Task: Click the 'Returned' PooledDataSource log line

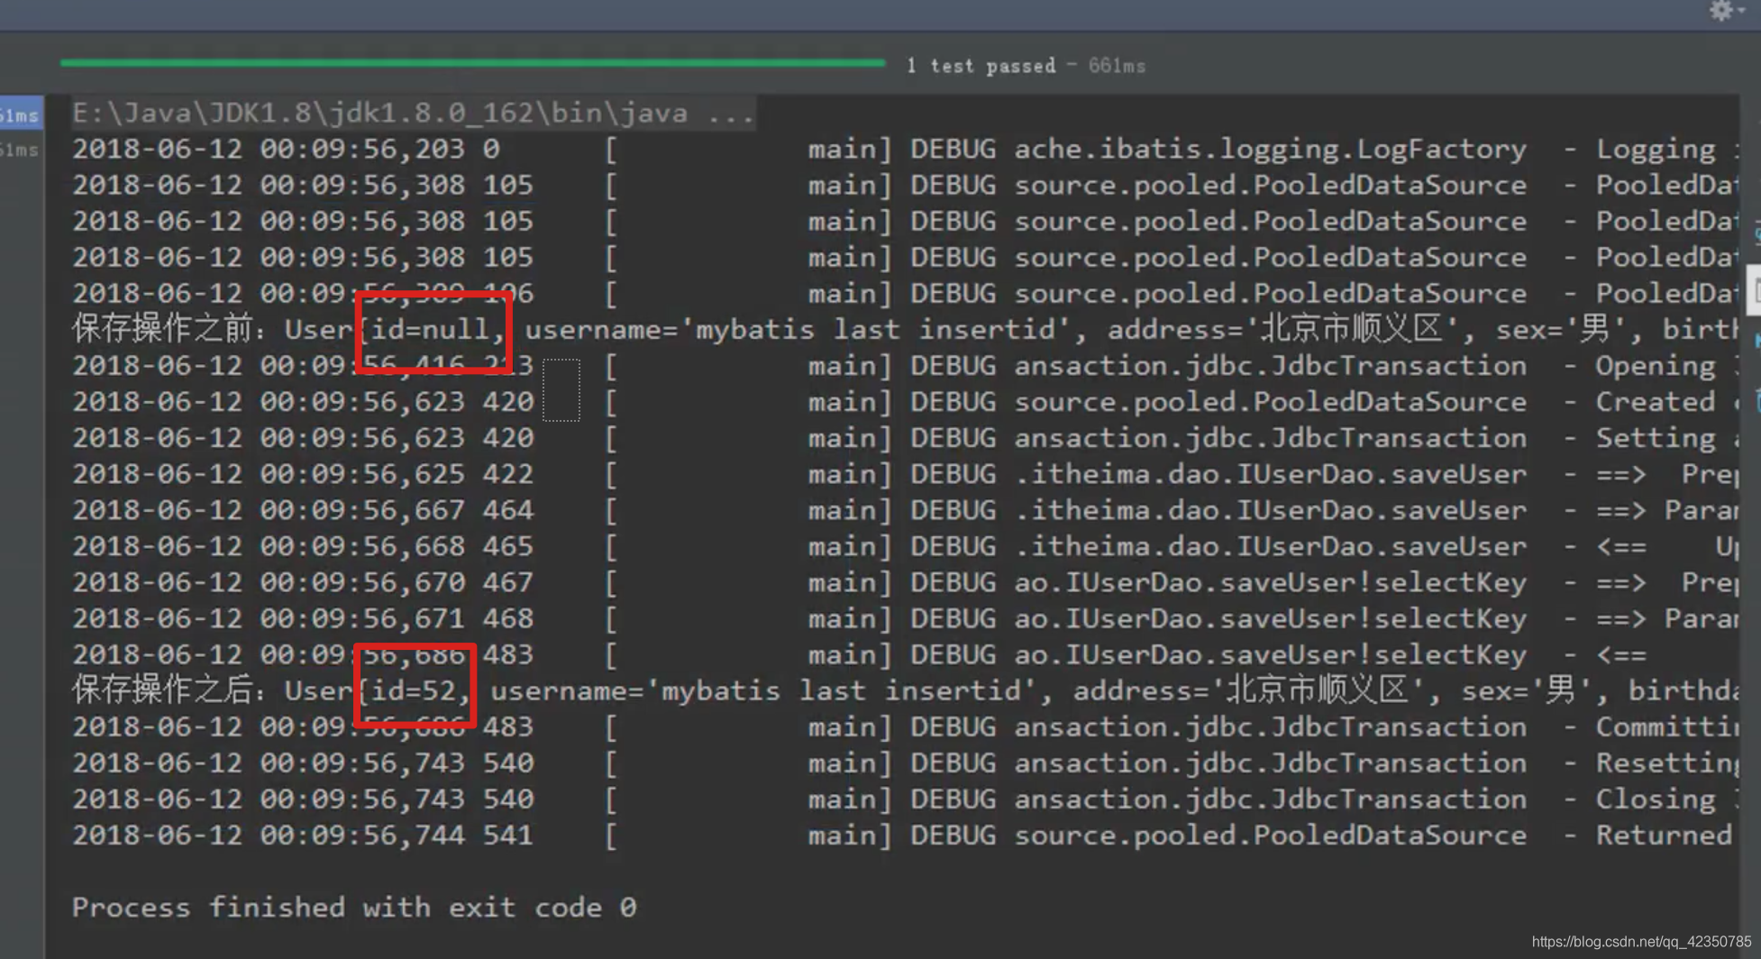Action: (x=905, y=836)
